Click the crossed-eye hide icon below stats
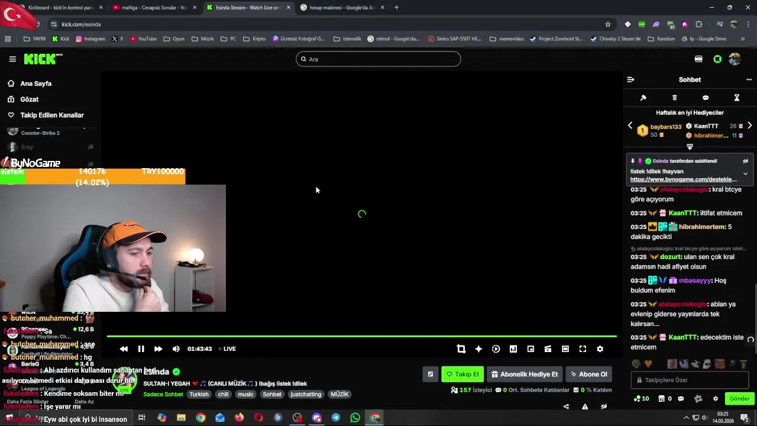Viewport: 757px width, 426px height. 604,406
